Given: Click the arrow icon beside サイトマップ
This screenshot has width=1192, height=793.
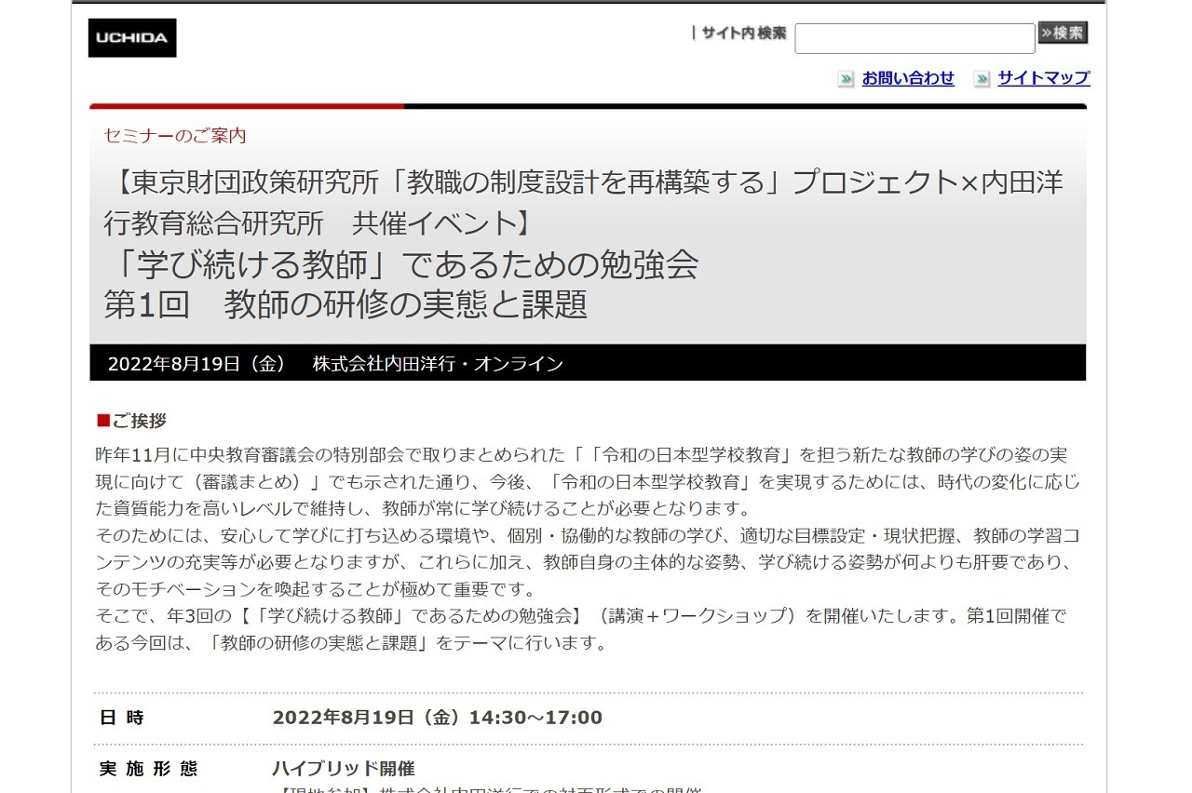Looking at the screenshot, I should 982,79.
